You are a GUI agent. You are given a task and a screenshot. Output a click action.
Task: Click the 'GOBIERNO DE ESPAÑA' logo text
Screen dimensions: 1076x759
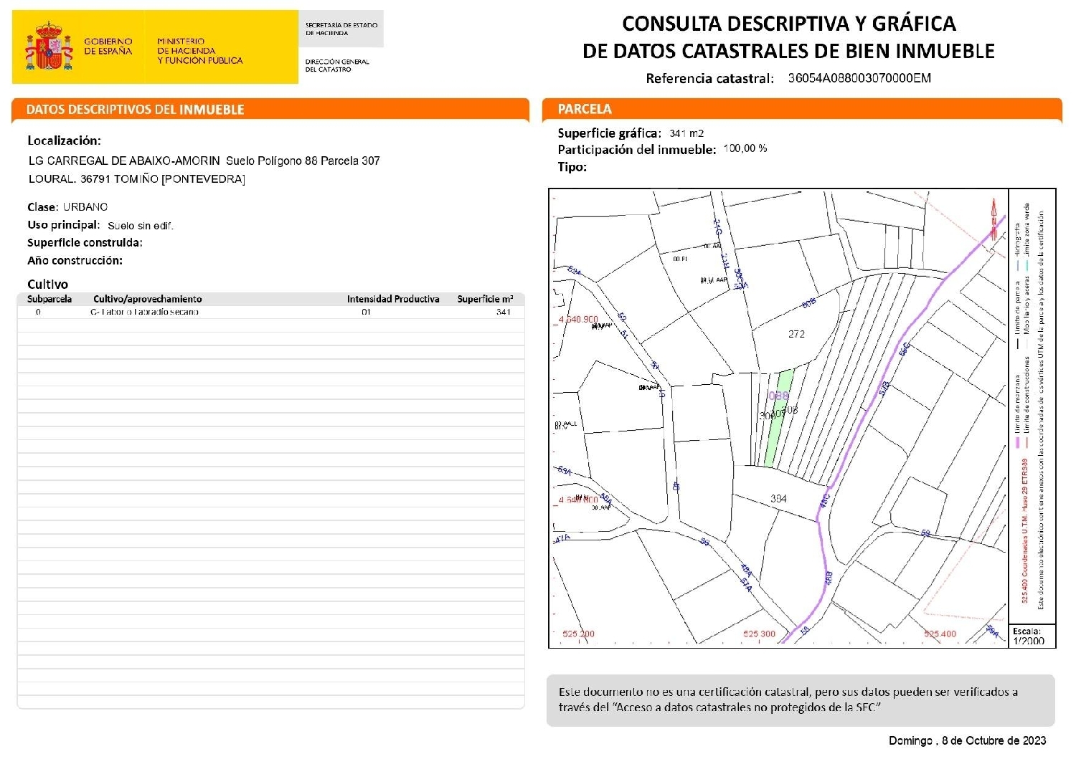108,47
